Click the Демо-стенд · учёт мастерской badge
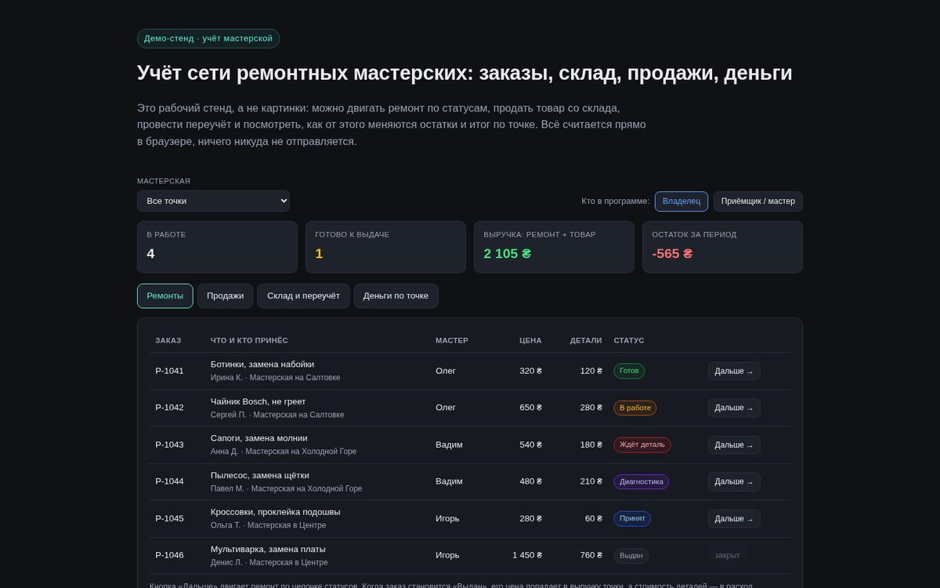The width and height of the screenshot is (940, 588). click(x=208, y=38)
